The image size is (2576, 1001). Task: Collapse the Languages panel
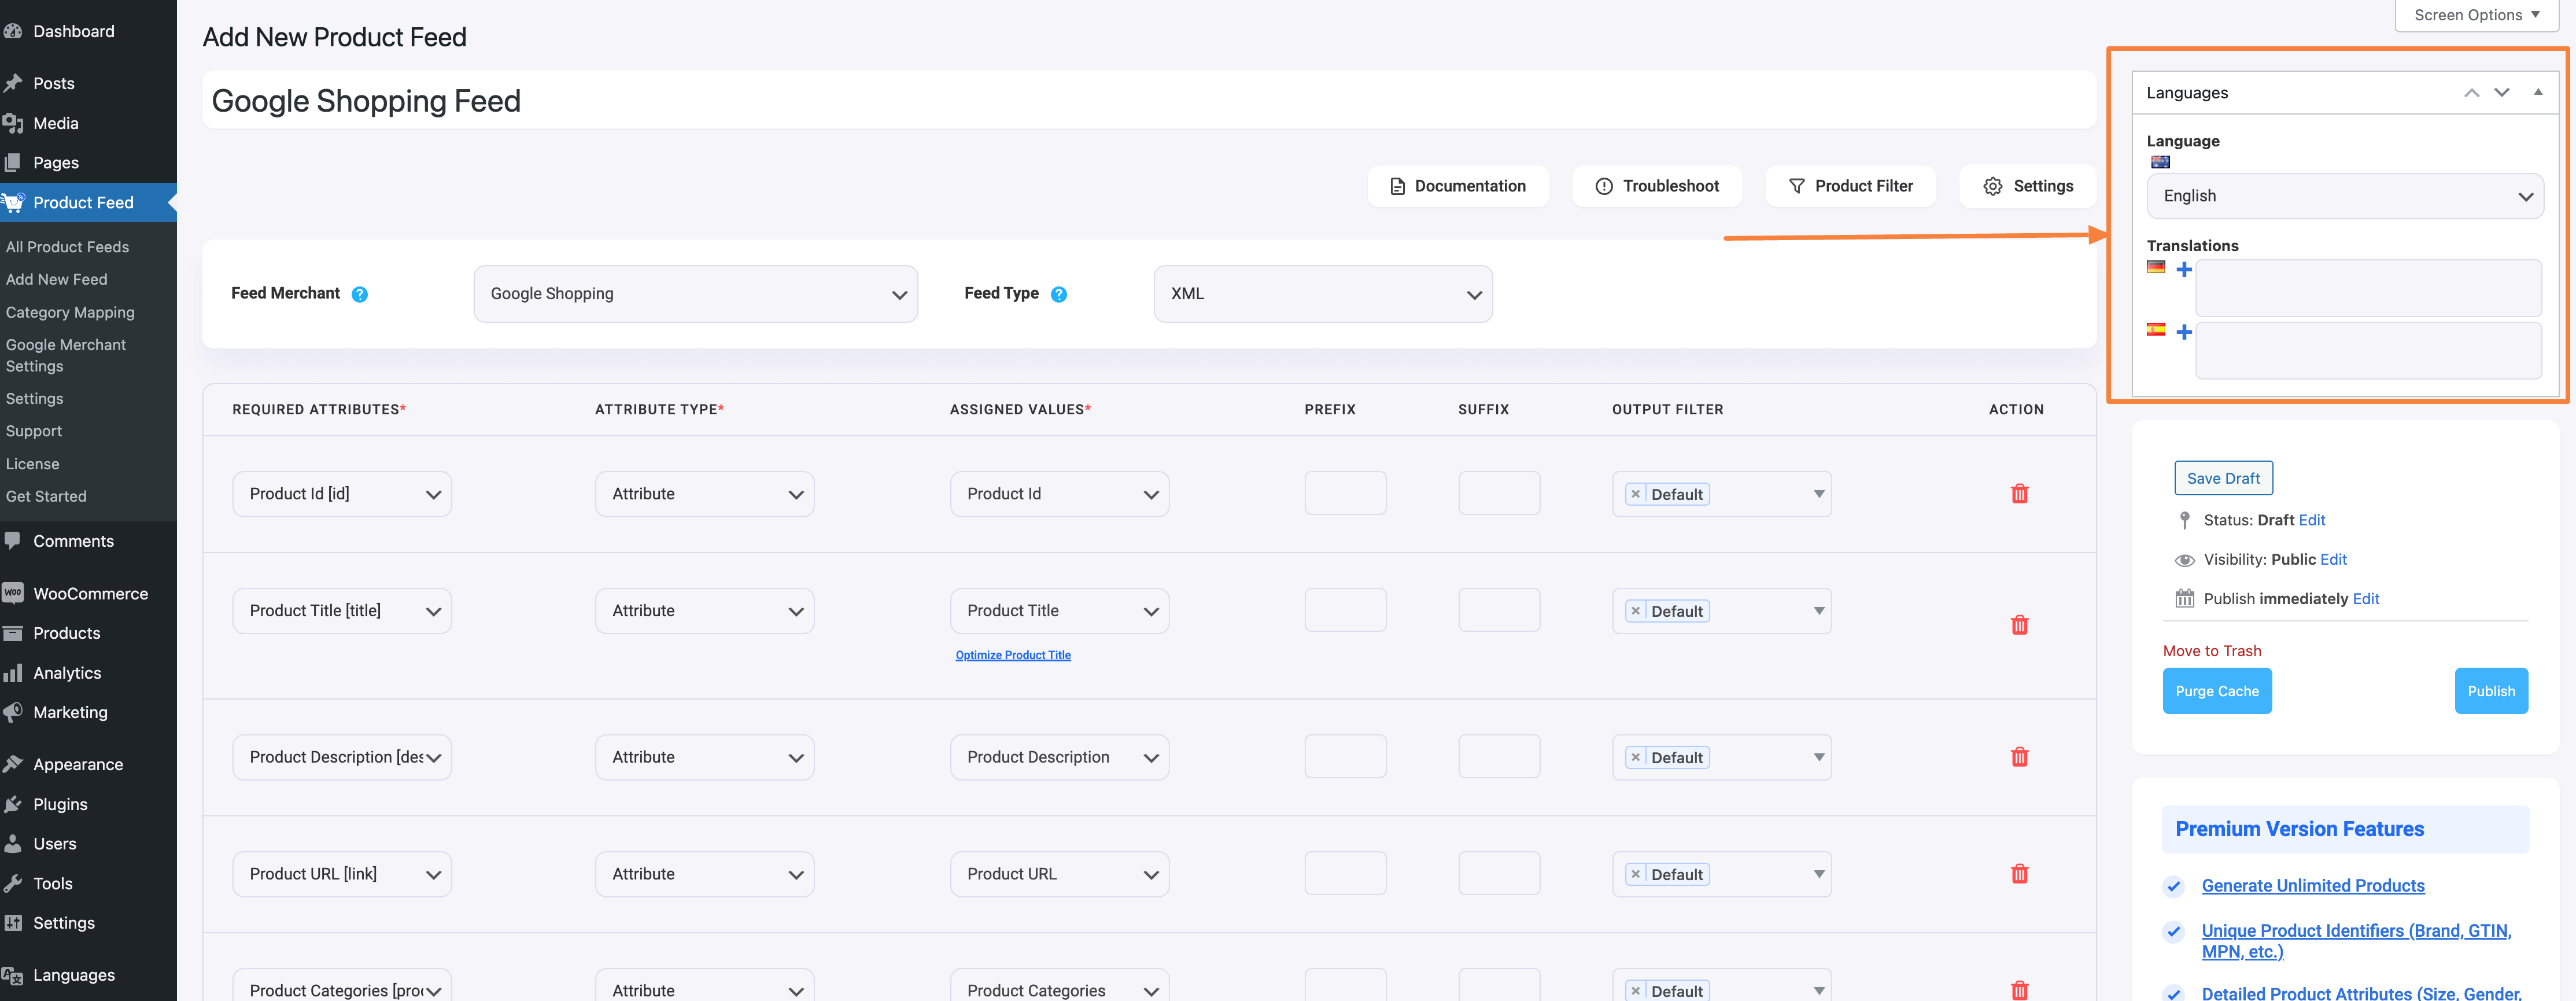(2538, 92)
